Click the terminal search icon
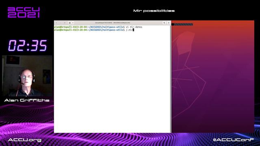Screen dimensions: 260x146 coord(164,23)
